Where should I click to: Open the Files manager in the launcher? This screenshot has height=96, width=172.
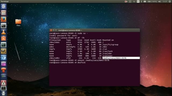coord(3,13)
